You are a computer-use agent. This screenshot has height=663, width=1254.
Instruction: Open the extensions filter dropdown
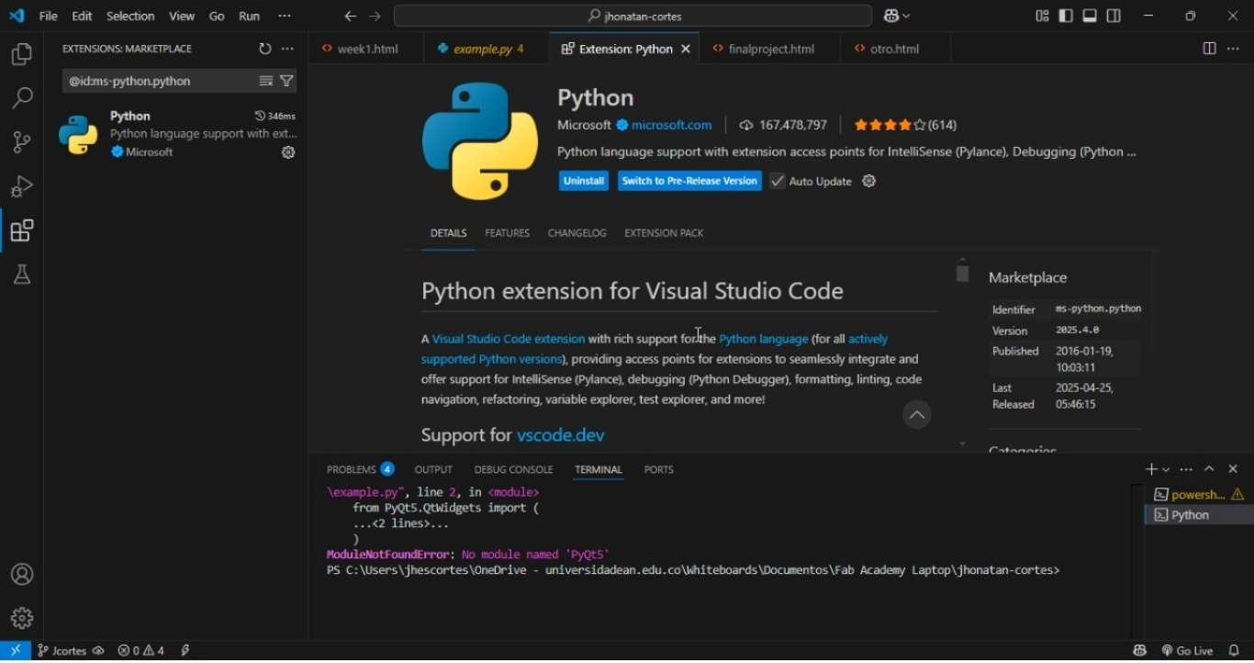[x=287, y=82]
